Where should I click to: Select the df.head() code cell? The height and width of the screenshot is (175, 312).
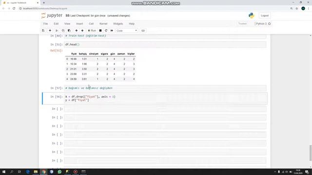[165, 44]
